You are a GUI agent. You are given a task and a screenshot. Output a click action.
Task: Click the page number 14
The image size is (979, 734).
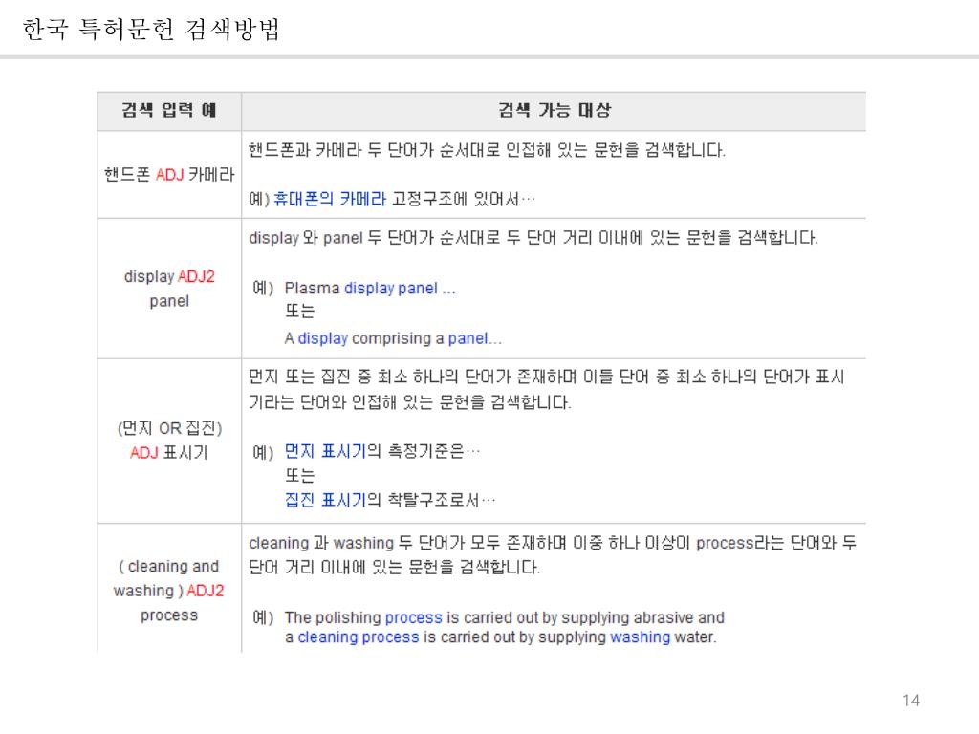point(910,702)
